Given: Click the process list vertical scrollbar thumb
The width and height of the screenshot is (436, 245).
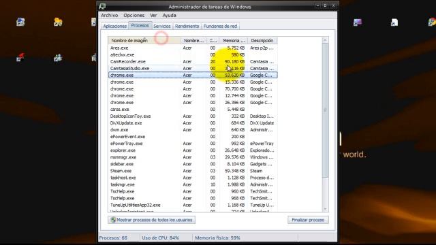Looking at the screenshot, I should 325,110.
